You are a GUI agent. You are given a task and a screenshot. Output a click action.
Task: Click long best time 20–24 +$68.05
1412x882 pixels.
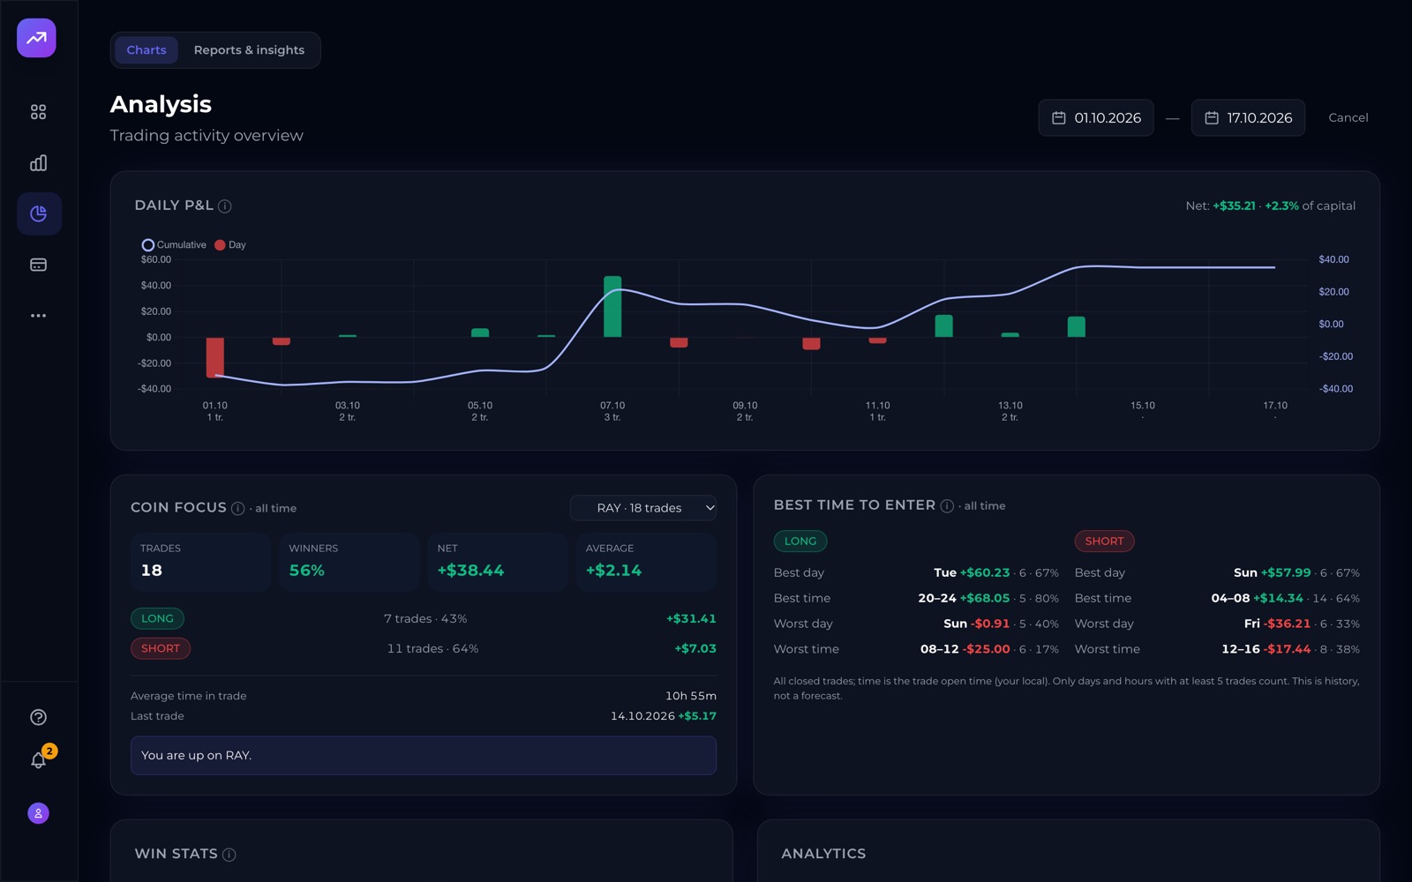988,599
